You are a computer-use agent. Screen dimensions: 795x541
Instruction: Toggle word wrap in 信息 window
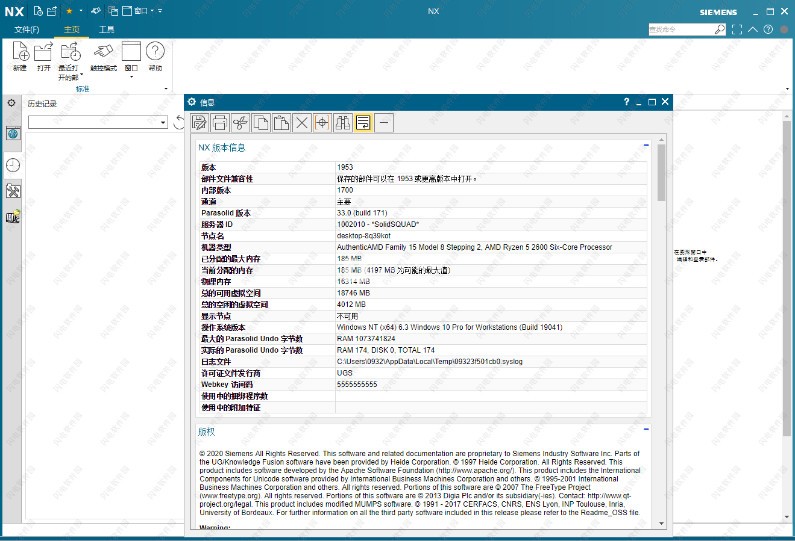(x=363, y=123)
